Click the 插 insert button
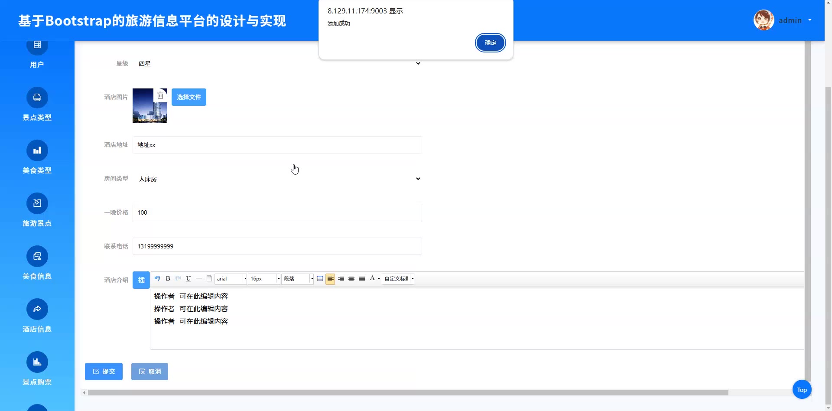832x411 pixels. [141, 280]
